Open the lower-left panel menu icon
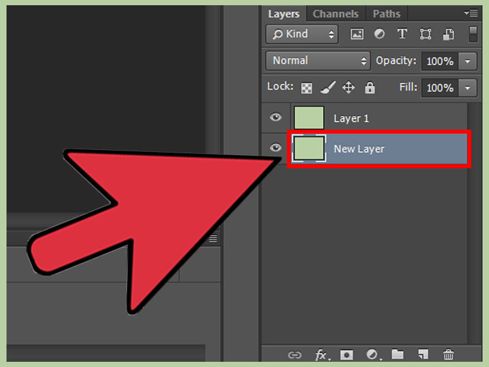The width and height of the screenshot is (489, 367). click(213, 239)
